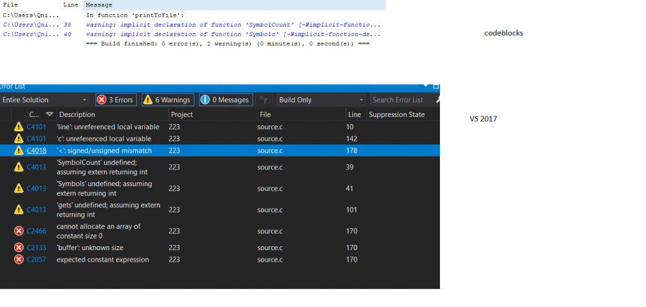
Task: Open the C4013 link for 'SymbolCount' undefined
Action: point(36,167)
